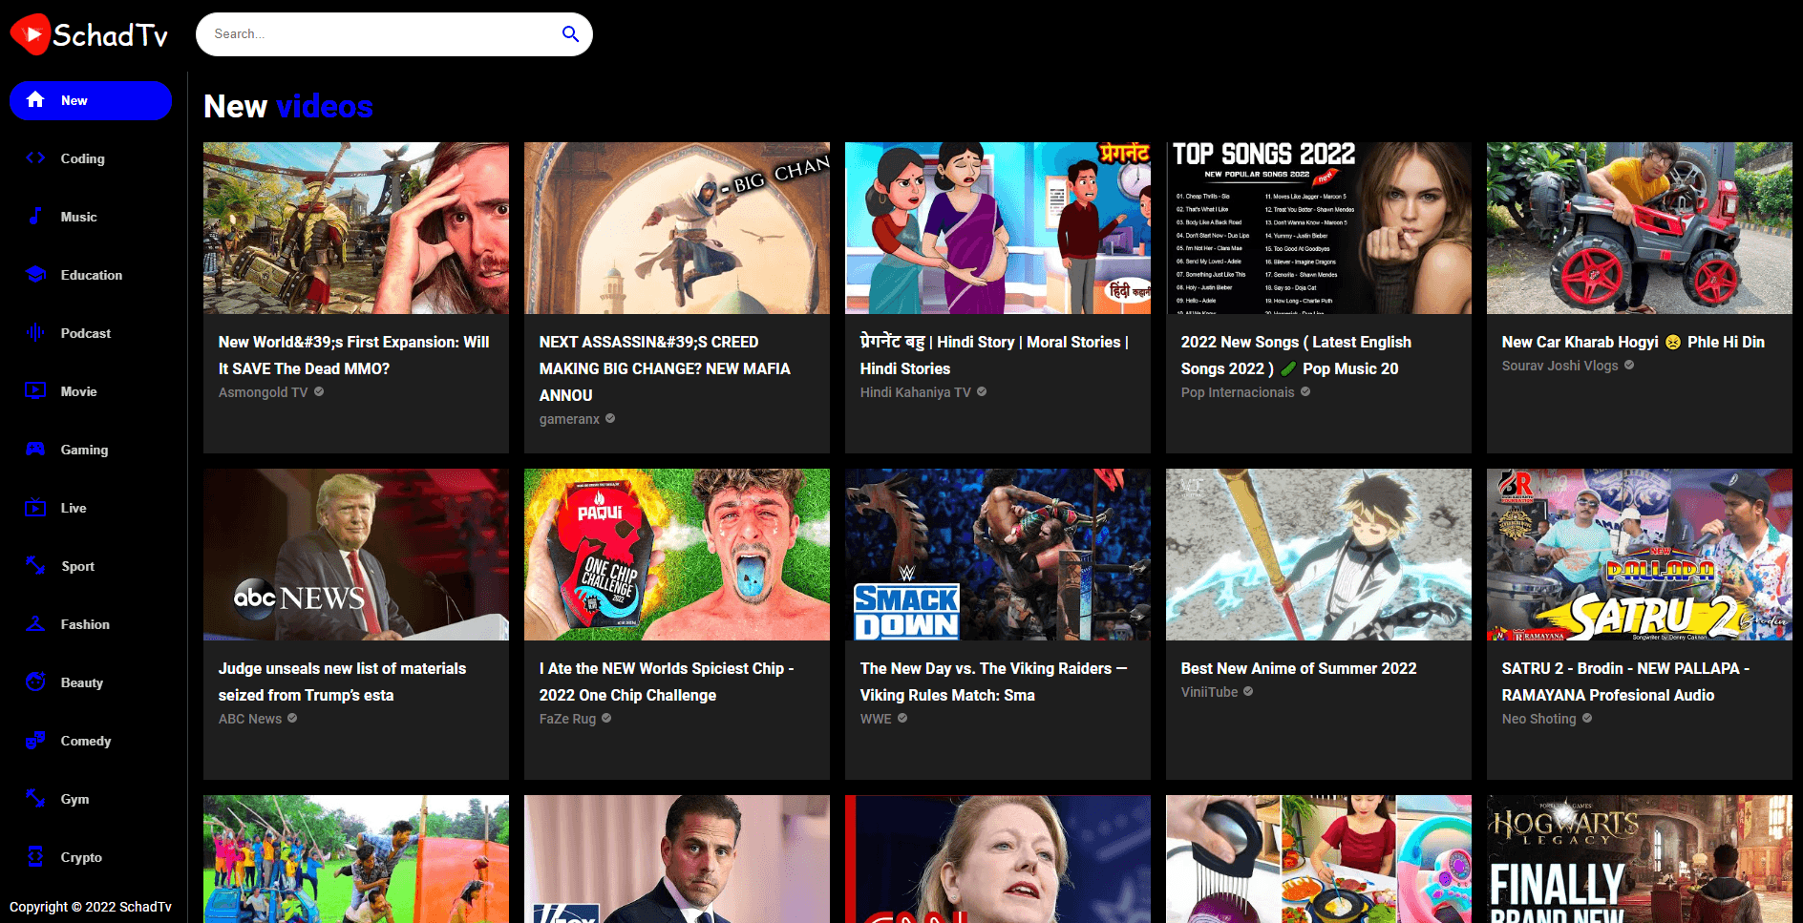Click the Music note icon

(35, 217)
